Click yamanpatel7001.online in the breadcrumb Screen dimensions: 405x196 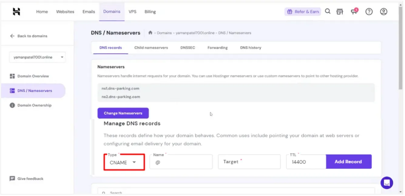pyautogui.click(x=195, y=33)
